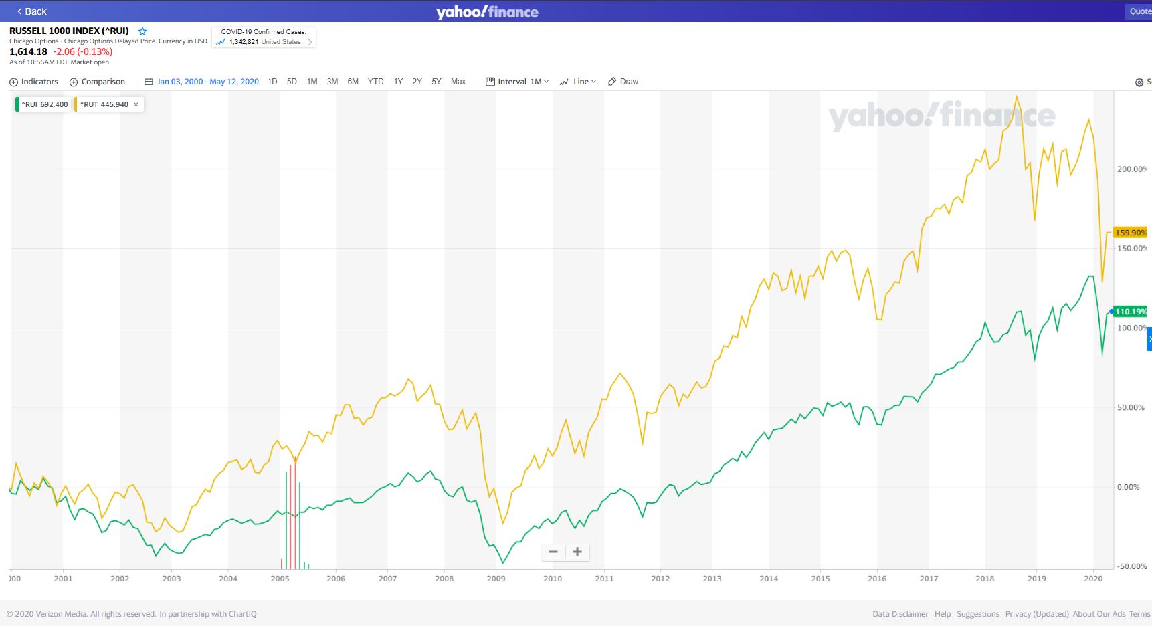Add Russell 1000 Index to watchlist with star
The height and width of the screenshot is (626, 1152).
pyautogui.click(x=142, y=31)
